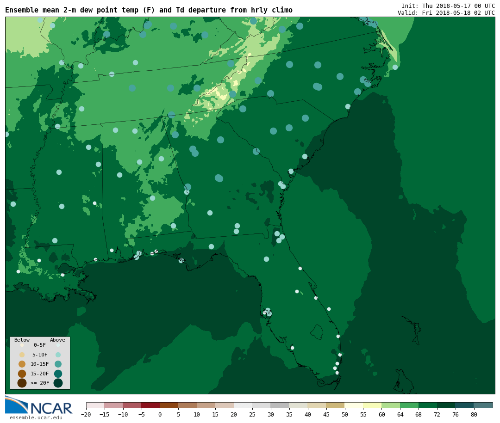
Task: Pick the tan 10 to 15 colorbar swatch
Action: click(x=206, y=405)
